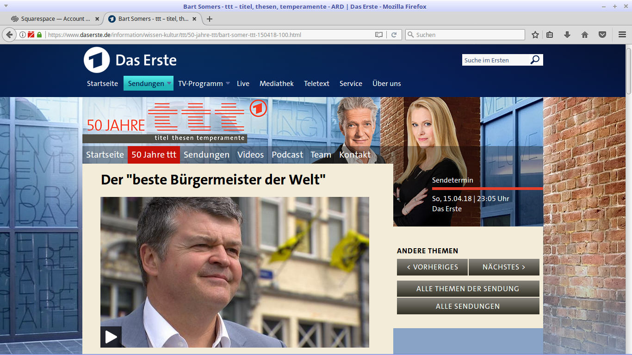Open the Teletext menu item
632x355 pixels.
tap(316, 84)
